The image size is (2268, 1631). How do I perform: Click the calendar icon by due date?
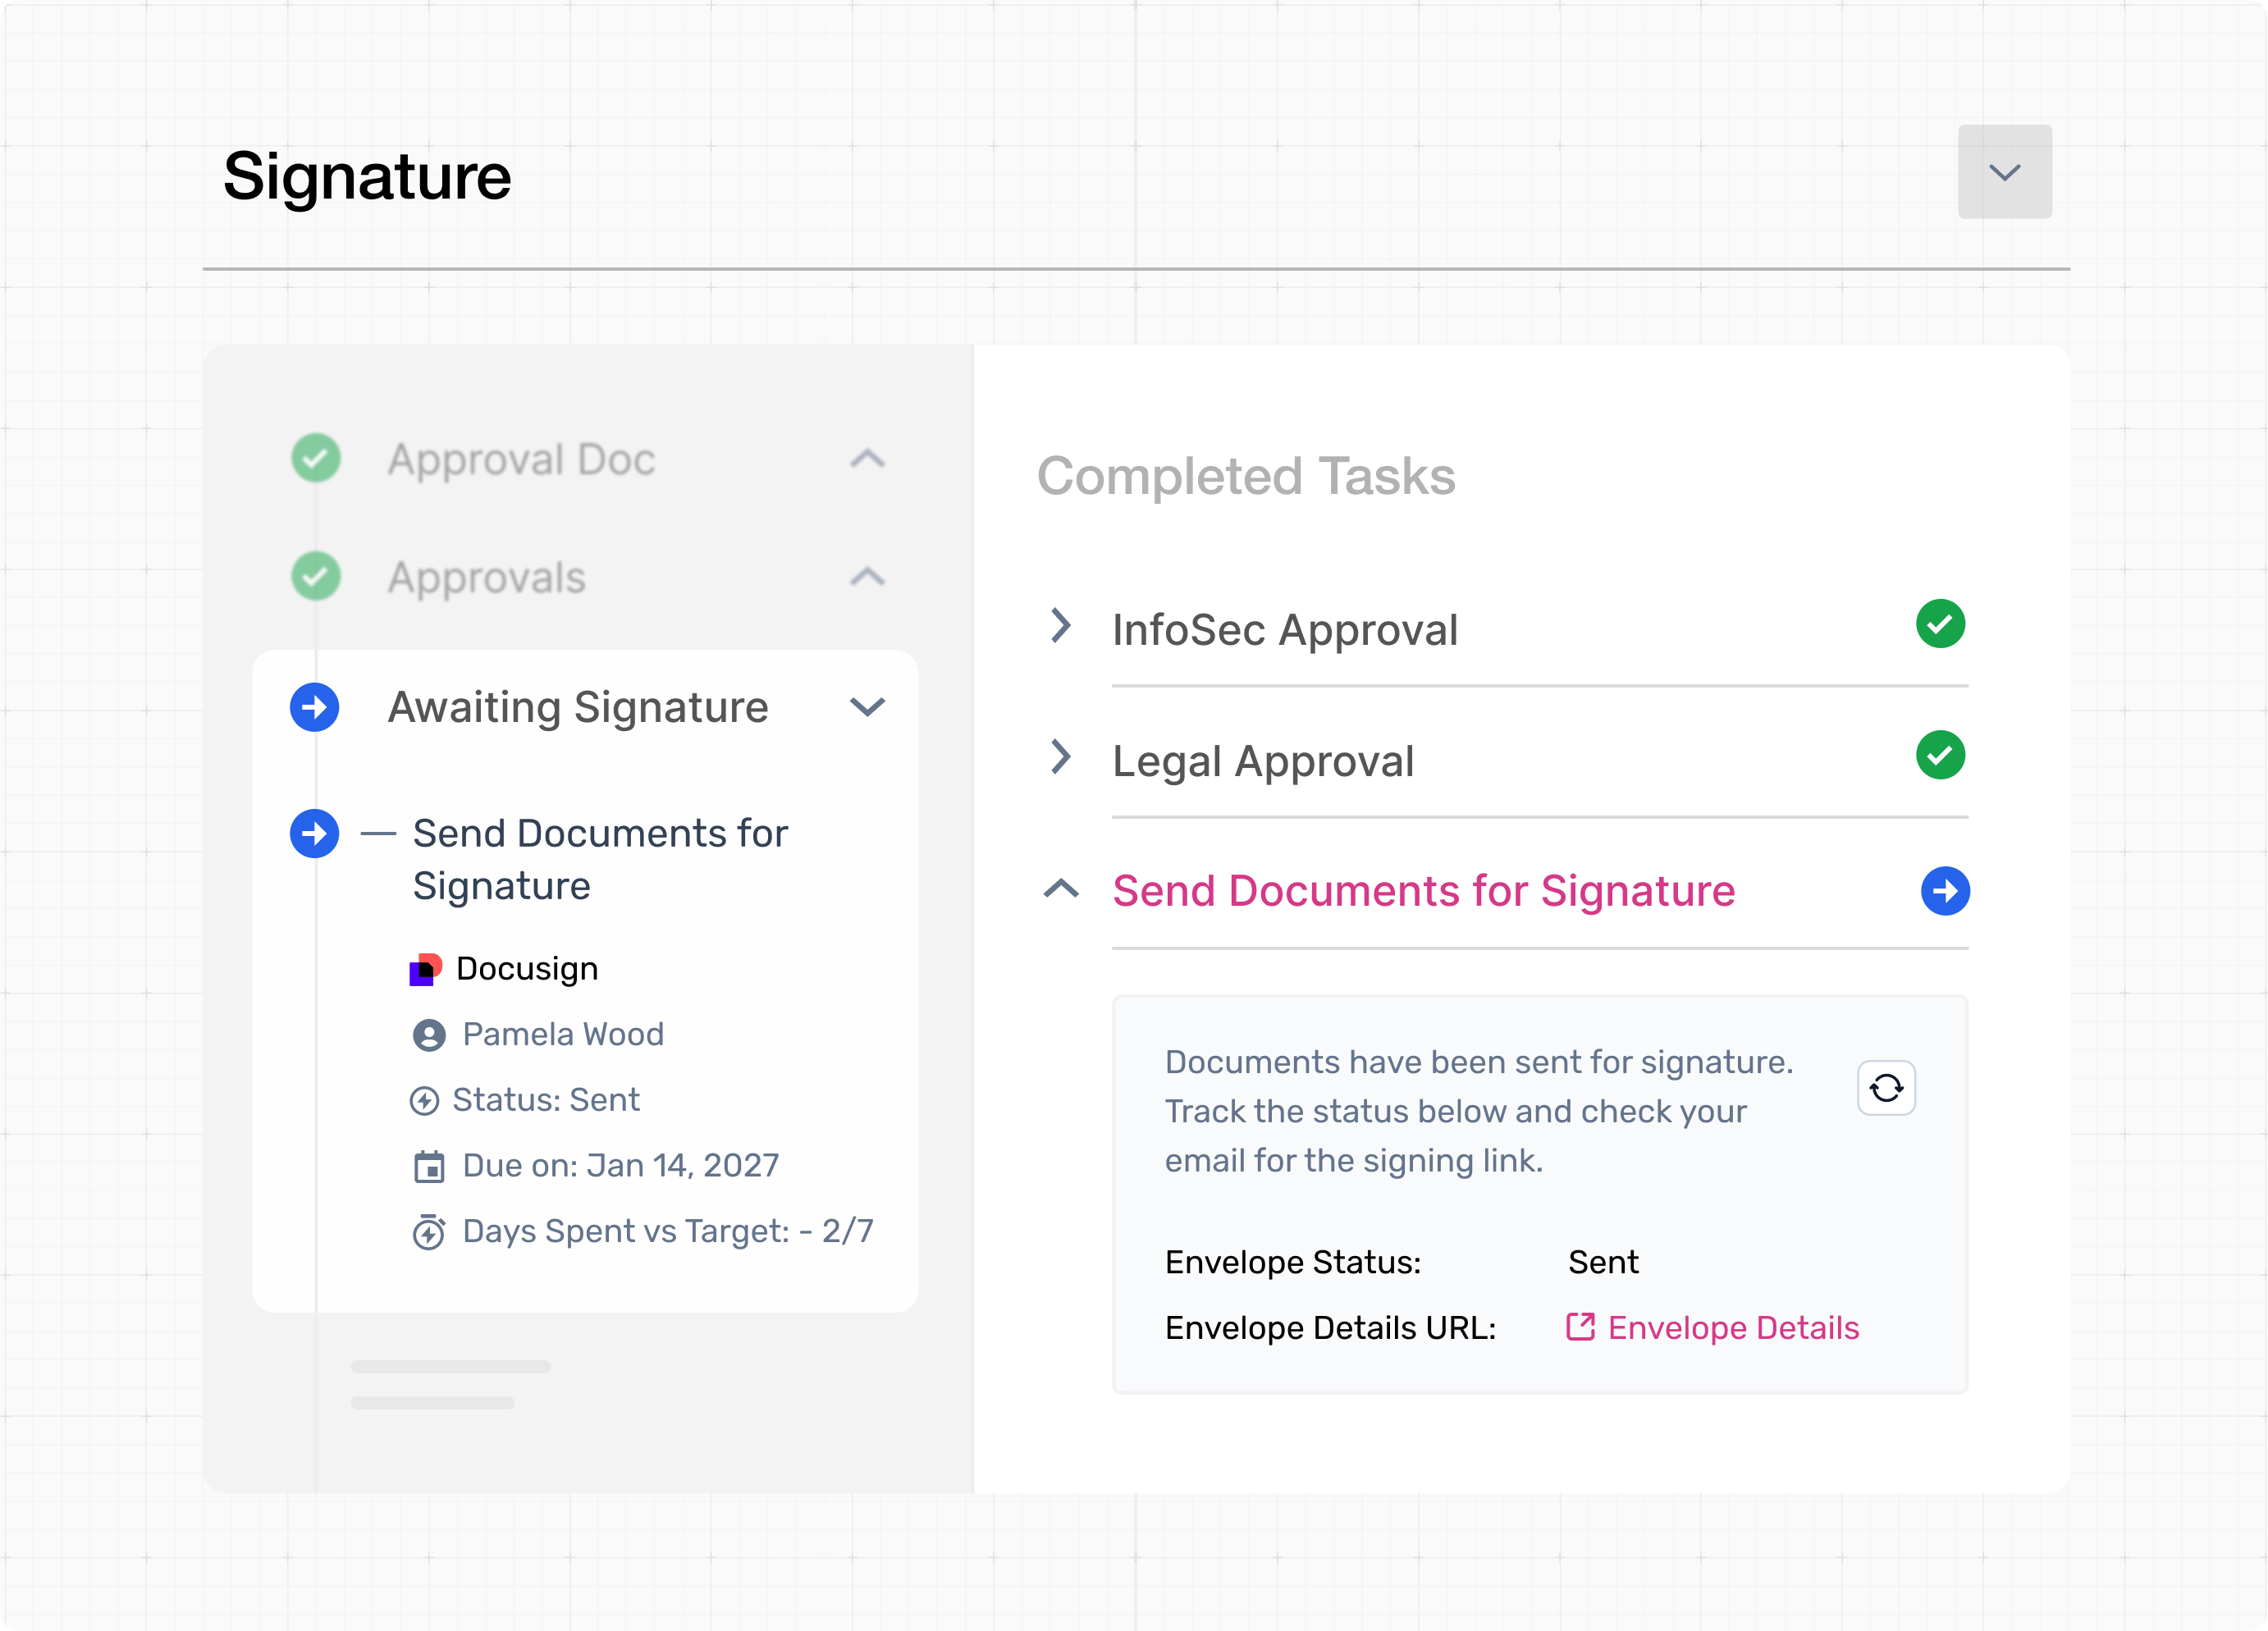tap(429, 1166)
